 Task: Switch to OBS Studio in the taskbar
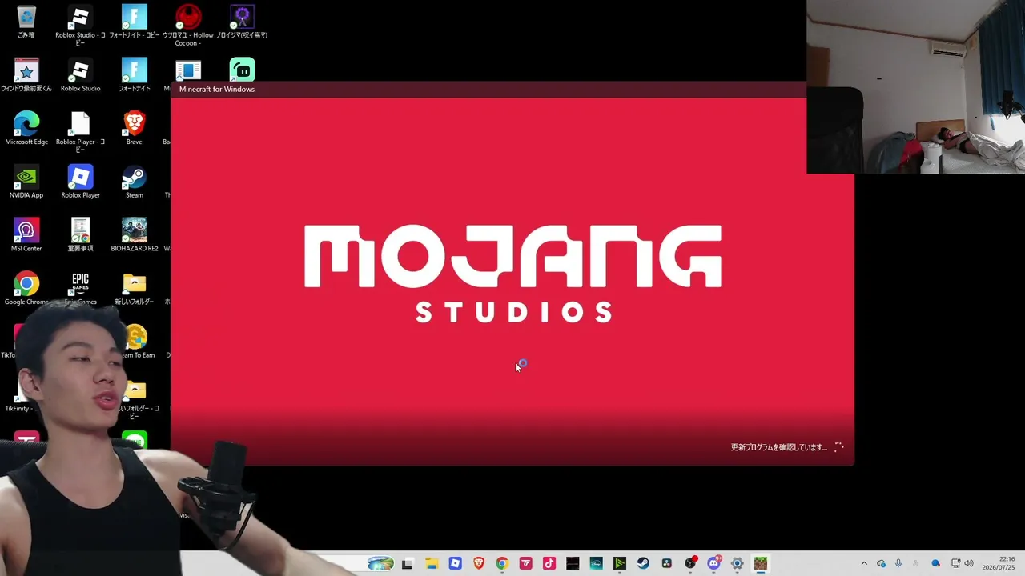[690, 563]
